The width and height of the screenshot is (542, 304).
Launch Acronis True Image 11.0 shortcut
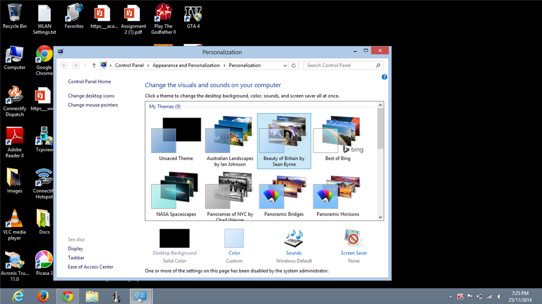14,266
